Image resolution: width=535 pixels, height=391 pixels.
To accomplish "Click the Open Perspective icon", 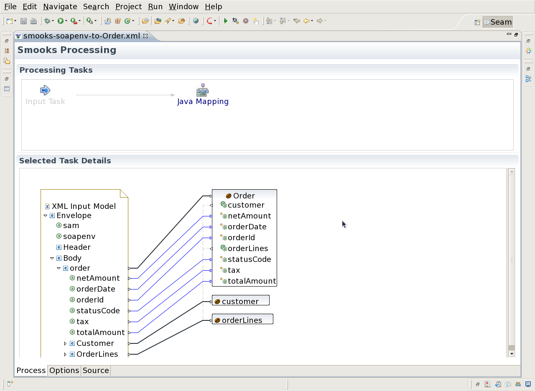I will pos(477,23).
